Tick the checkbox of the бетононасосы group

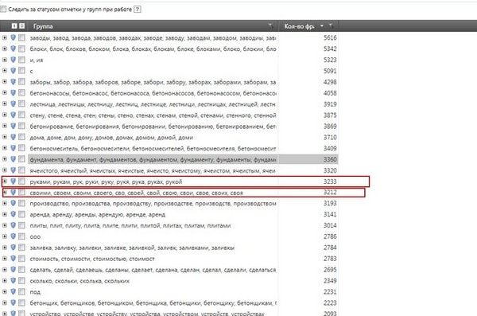point(21,93)
